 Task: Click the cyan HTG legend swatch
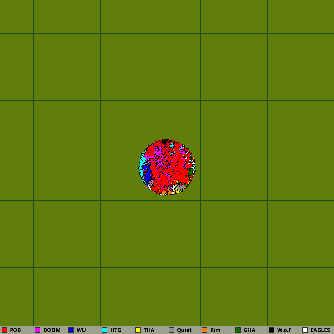click(x=105, y=330)
